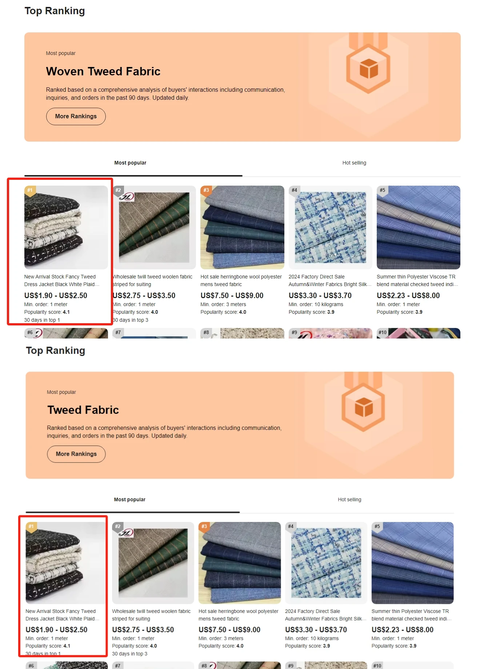This screenshot has width=484, height=669.
Task: Open More Rankings under Woven Tweed Fabric
Action: 76,116
